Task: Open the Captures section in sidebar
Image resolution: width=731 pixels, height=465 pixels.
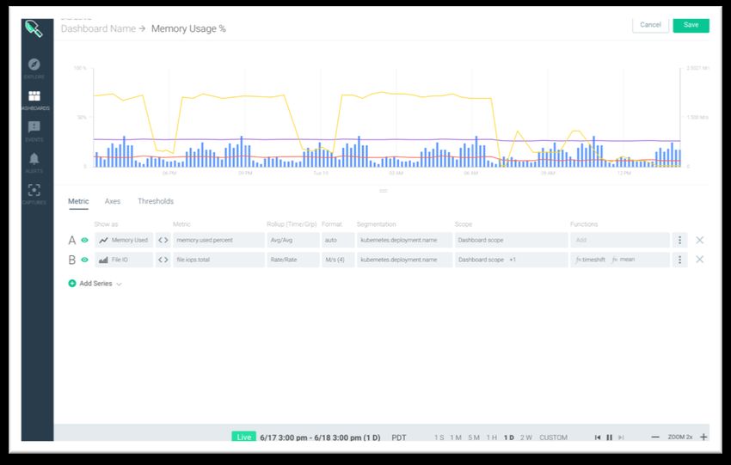Action: [34, 194]
